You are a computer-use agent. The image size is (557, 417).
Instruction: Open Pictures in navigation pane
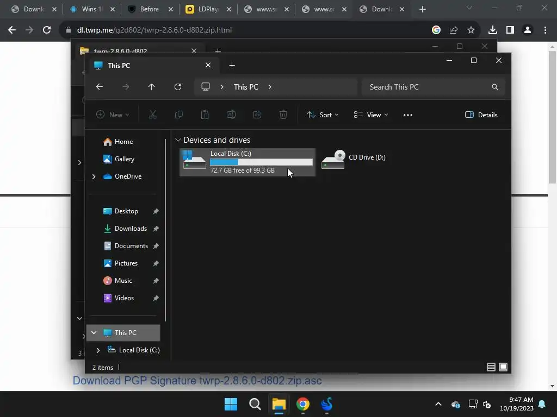point(126,263)
